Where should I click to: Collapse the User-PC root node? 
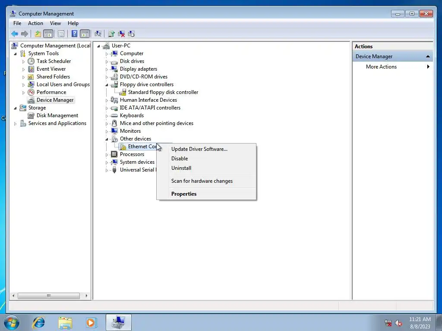tap(99, 46)
